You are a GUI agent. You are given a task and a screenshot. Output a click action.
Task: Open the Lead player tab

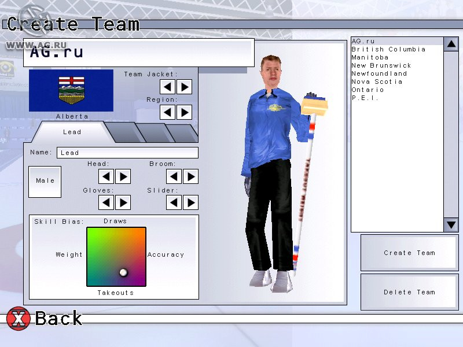tap(72, 132)
